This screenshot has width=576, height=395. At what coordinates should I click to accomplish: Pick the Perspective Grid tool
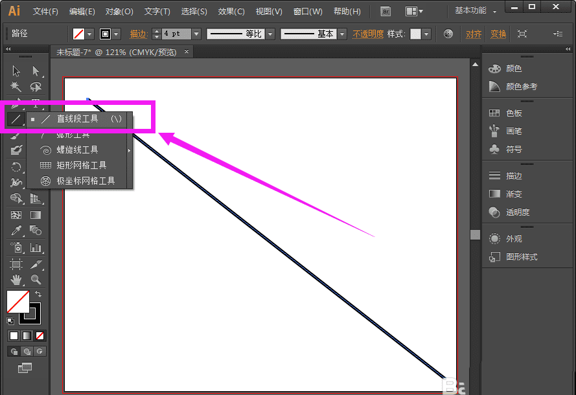pos(36,199)
